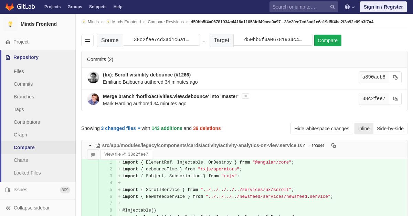Collapse the sidebar
Image resolution: width=413 pixels, height=216 pixels.
point(38,208)
